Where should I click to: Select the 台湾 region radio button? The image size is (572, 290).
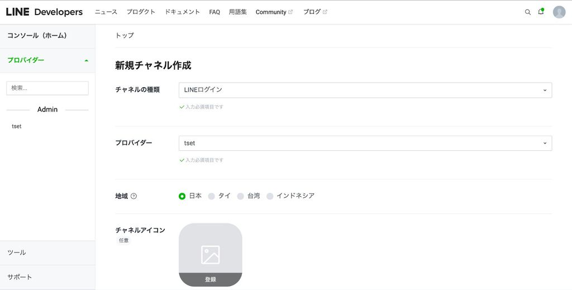[240, 196]
